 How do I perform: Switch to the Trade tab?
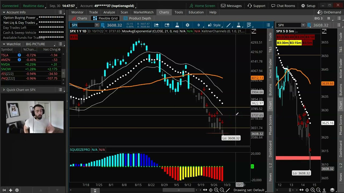(x=94, y=12)
